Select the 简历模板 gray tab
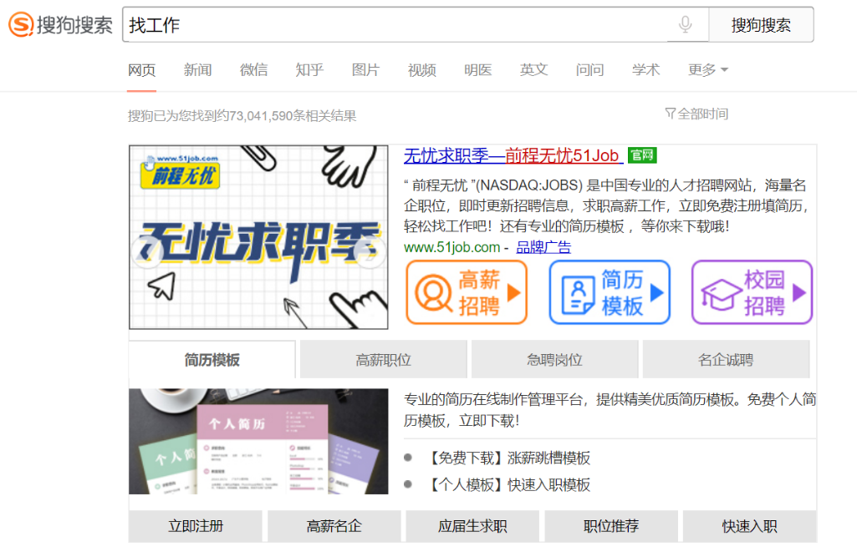This screenshot has width=857, height=552. click(212, 360)
